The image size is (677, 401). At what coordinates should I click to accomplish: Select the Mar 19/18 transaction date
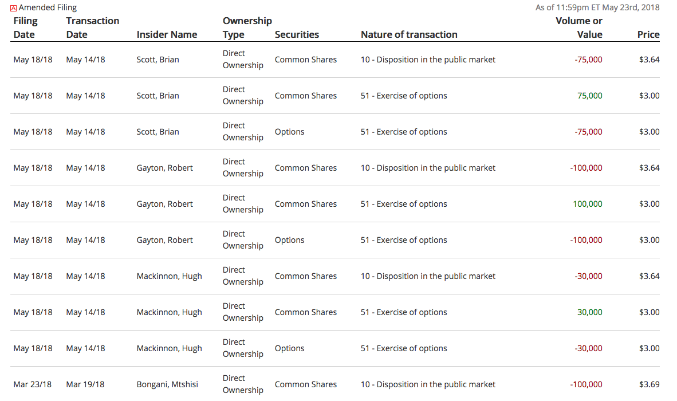(85, 384)
